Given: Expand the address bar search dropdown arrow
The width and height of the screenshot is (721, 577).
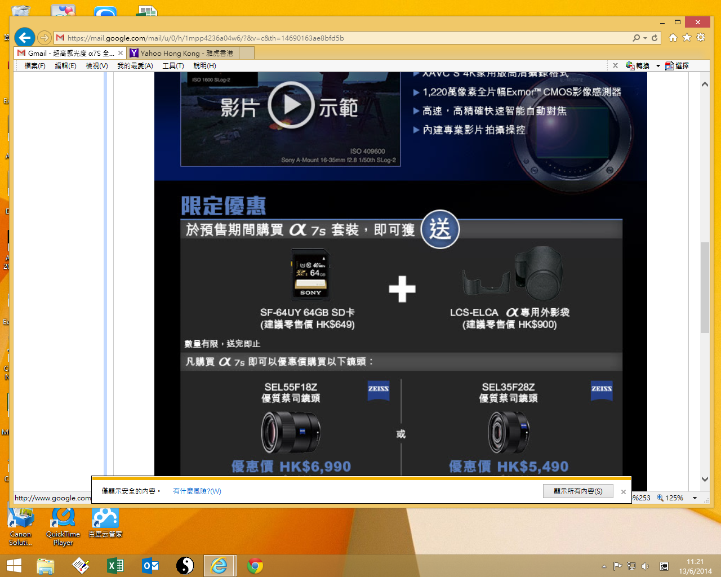Looking at the screenshot, I should click(x=645, y=38).
